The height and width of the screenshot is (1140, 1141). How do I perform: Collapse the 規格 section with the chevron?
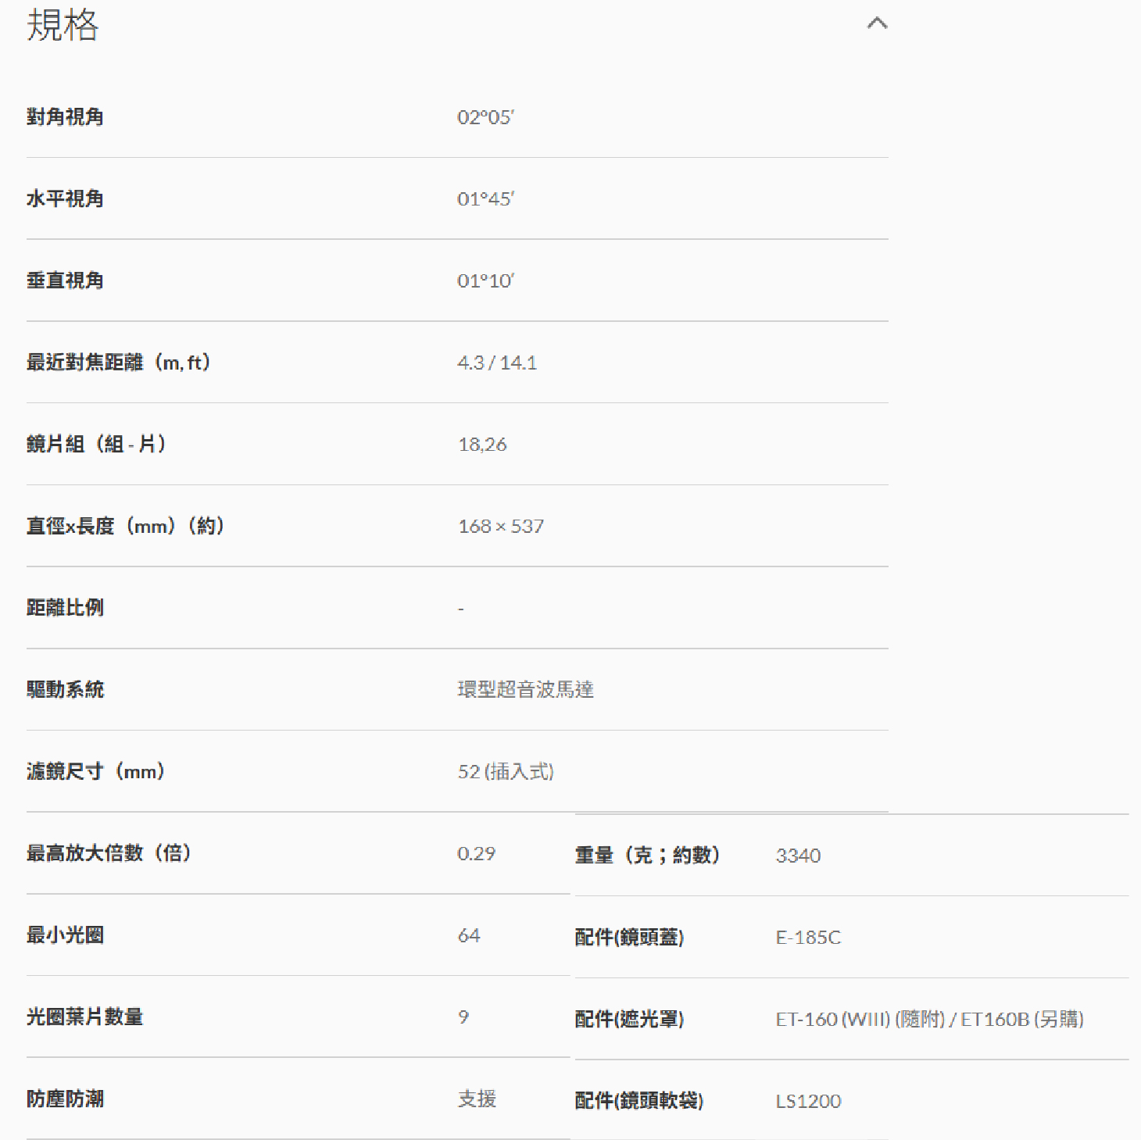(x=877, y=23)
